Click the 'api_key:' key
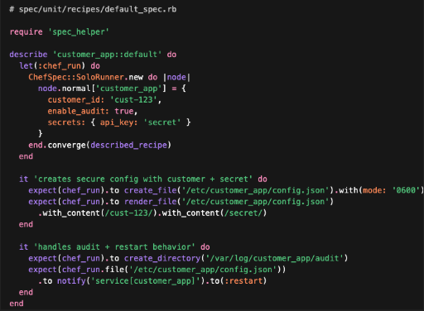 click(118, 122)
